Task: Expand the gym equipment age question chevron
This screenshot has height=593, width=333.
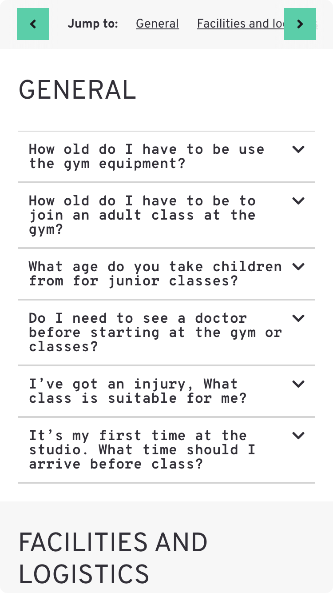Action: (298, 149)
